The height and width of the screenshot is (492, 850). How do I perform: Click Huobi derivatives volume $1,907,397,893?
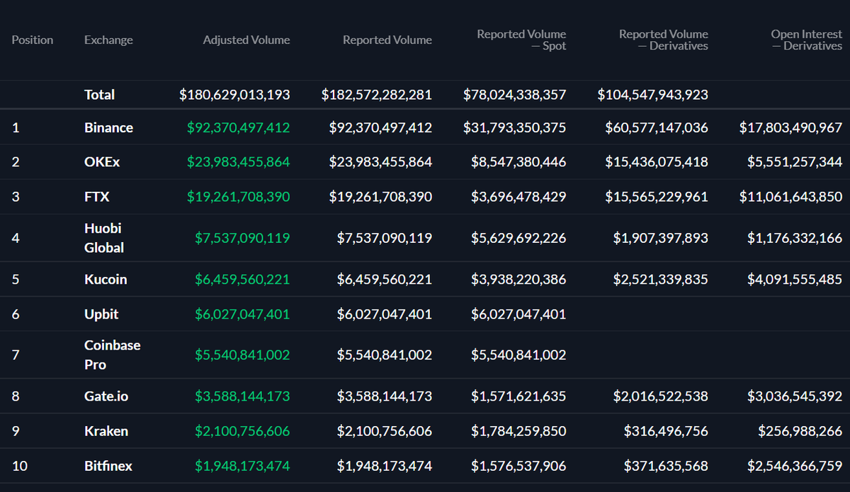click(x=660, y=238)
